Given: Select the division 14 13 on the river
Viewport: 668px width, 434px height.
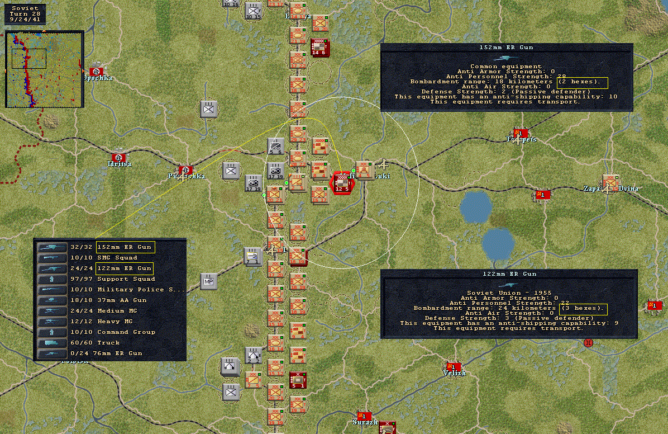Looking at the screenshot, I should point(298,12).
